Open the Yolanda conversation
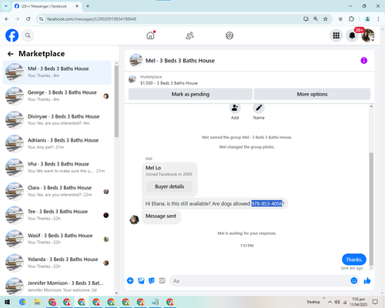 click(x=57, y=263)
